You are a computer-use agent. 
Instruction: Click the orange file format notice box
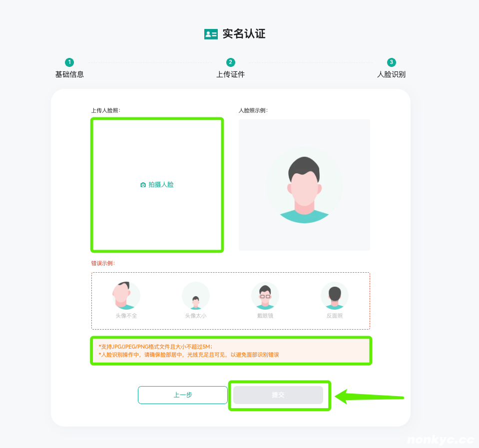click(x=231, y=351)
